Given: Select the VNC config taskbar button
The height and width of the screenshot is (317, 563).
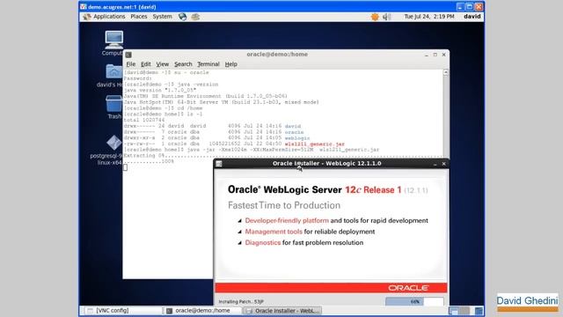Looking at the screenshot, I should coord(122,311).
